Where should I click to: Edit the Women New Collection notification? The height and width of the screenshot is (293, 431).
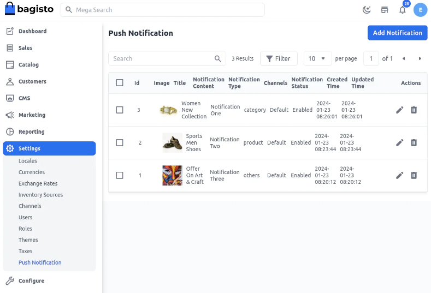399,110
